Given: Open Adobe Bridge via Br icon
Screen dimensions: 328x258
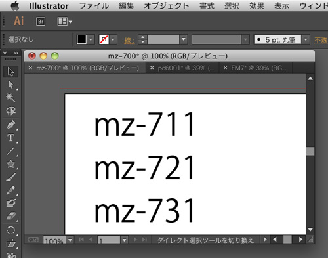Looking at the screenshot, I should pyautogui.click(x=41, y=22).
